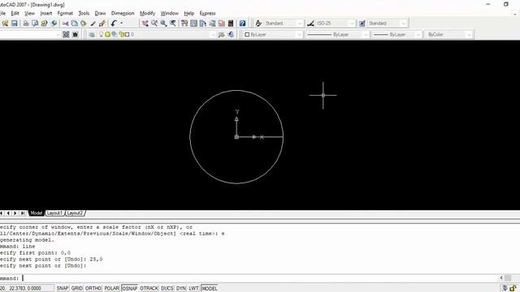Expand the workspace selection dropdown
Screen dimensions: 520x292
[58, 34]
